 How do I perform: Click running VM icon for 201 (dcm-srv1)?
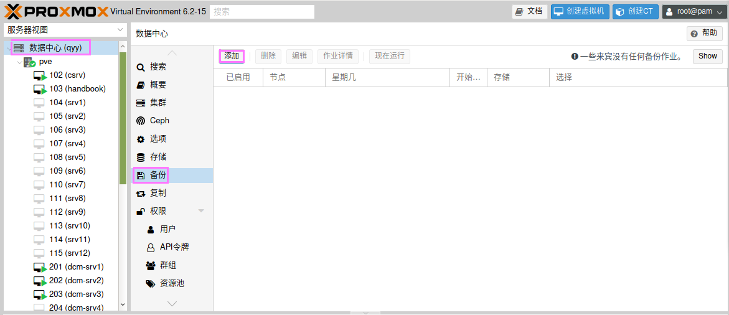point(40,267)
